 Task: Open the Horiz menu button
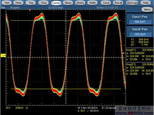tap(19, 3)
